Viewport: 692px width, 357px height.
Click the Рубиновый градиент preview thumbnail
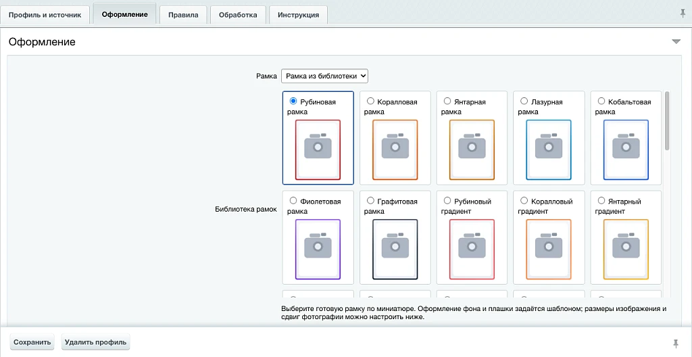click(472, 249)
